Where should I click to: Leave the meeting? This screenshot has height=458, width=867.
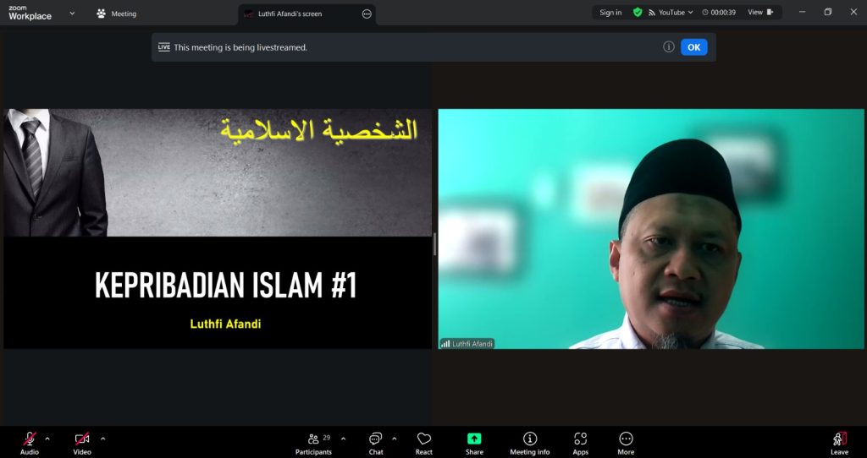[839, 442]
